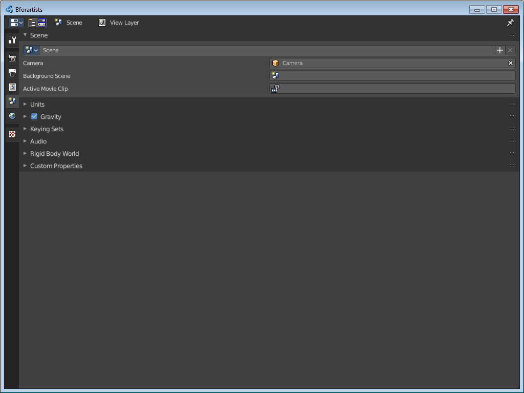The width and height of the screenshot is (524, 393).
Task: Switch to the Outliner editor icon
Action: (x=32, y=23)
